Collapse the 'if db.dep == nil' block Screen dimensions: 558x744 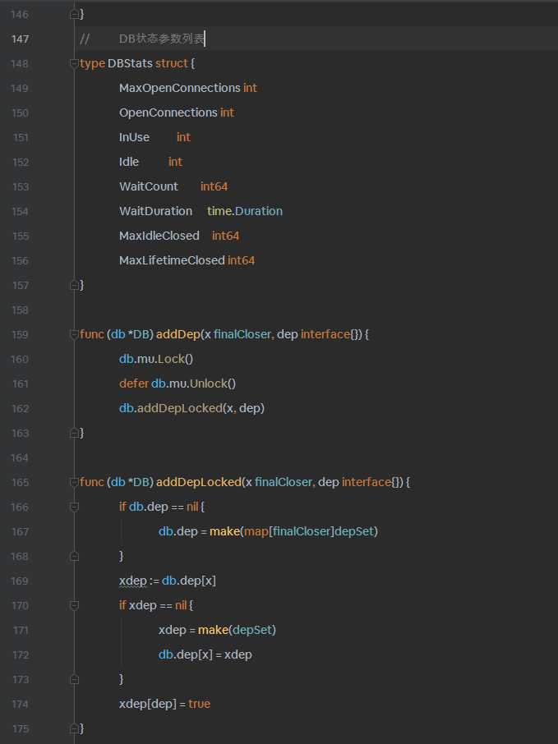[x=74, y=507]
